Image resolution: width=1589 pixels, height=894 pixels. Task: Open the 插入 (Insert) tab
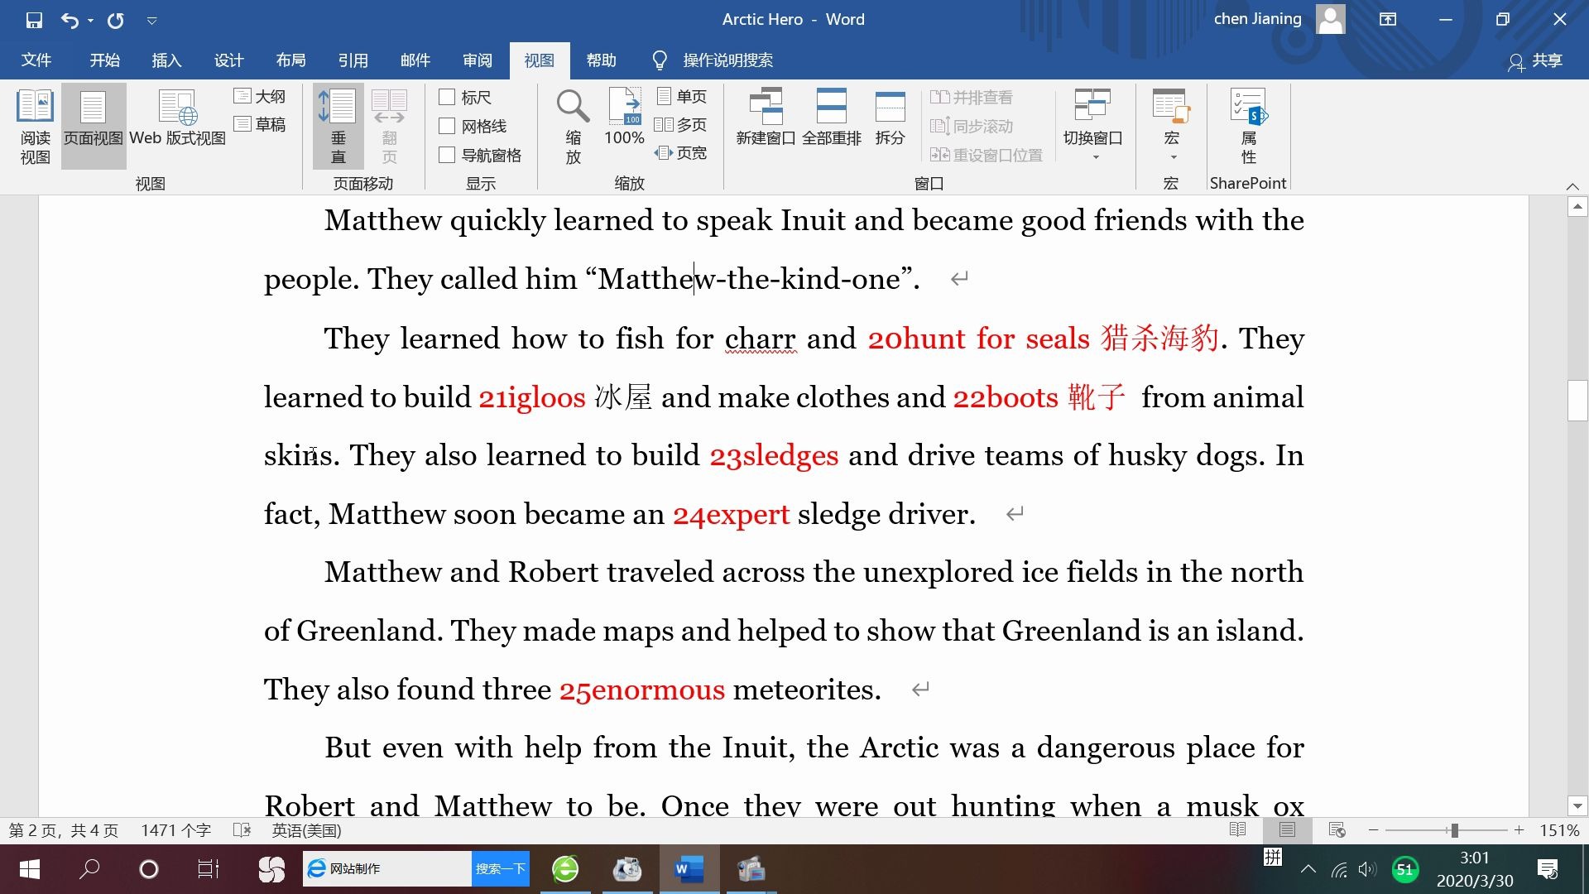point(166,60)
